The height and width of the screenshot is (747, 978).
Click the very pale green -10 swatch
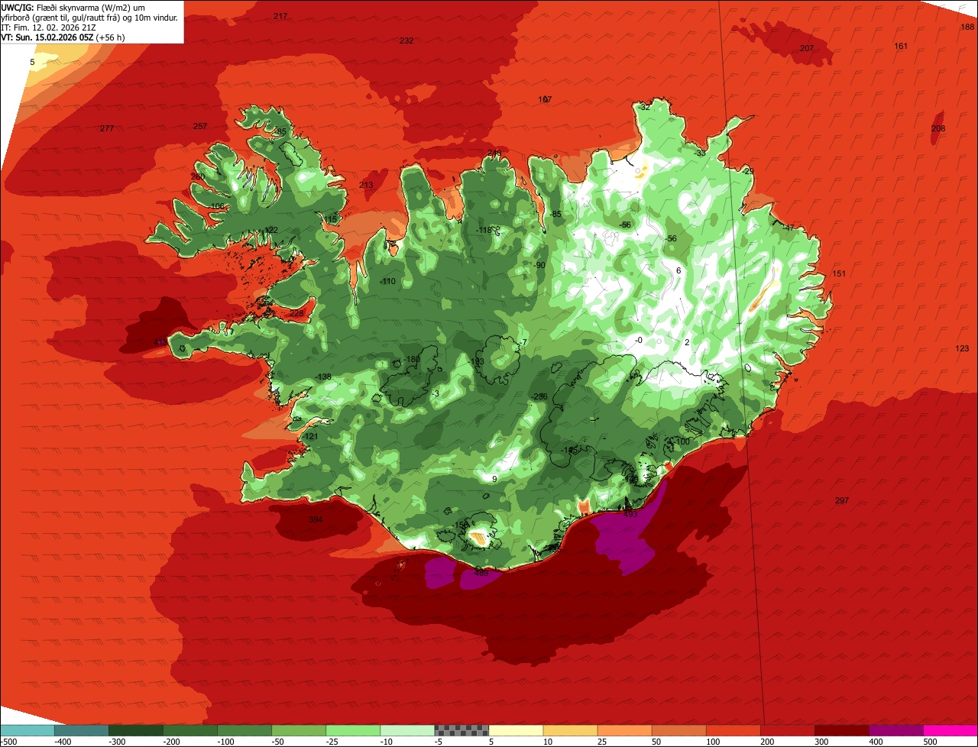click(x=407, y=730)
